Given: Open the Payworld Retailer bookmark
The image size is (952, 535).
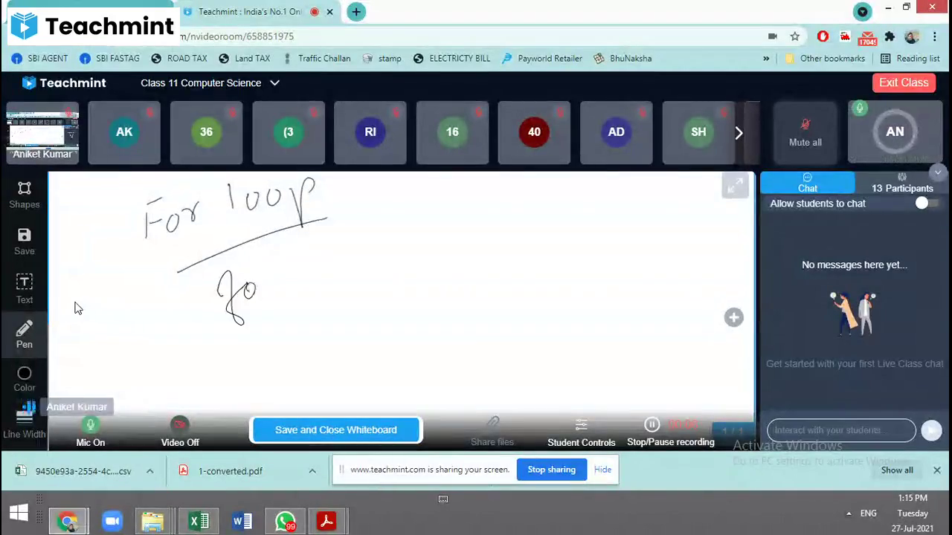Looking at the screenshot, I should tap(542, 59).
